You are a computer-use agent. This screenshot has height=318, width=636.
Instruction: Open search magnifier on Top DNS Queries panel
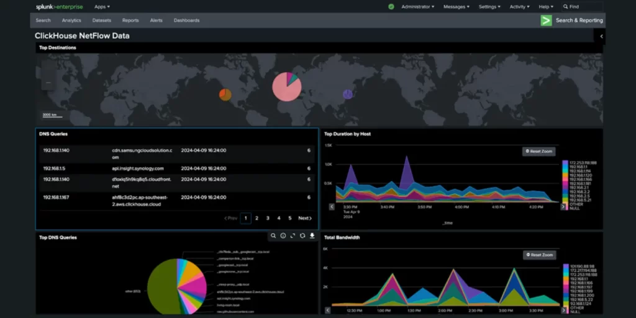(273, 236)
